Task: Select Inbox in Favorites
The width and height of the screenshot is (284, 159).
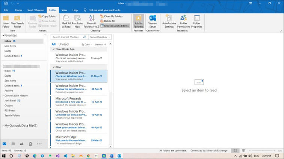Action: coord(22,41)
